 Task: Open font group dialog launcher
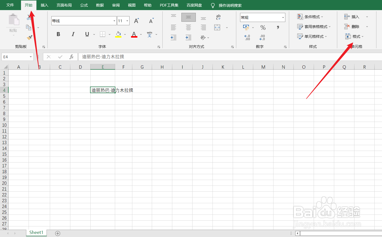(x=159, y=47)
